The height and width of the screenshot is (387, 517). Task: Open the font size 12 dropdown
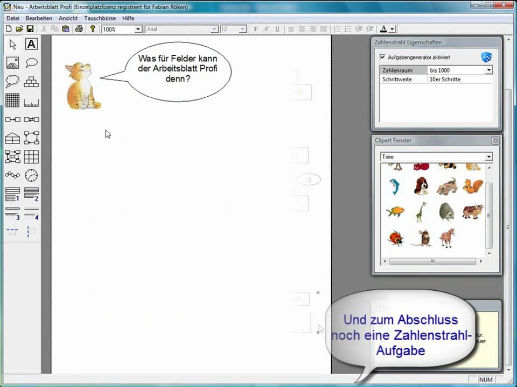[243, 29]
